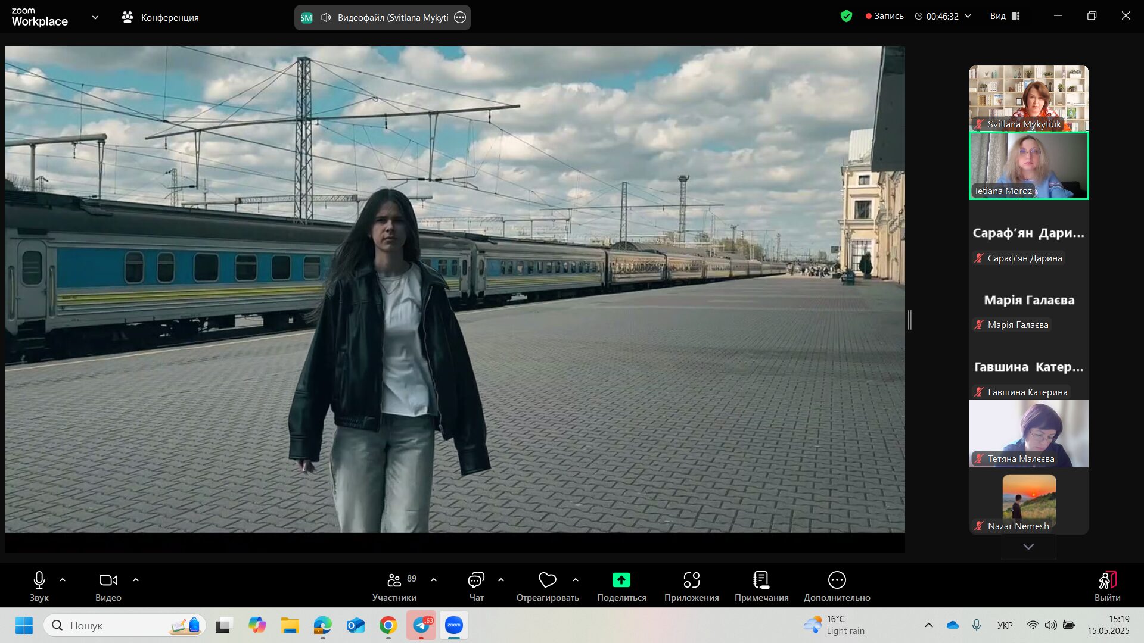Screen dimensions: 1144x643
Task: Open the Вид view layout menu
Action: click(x=1005, y=16)
